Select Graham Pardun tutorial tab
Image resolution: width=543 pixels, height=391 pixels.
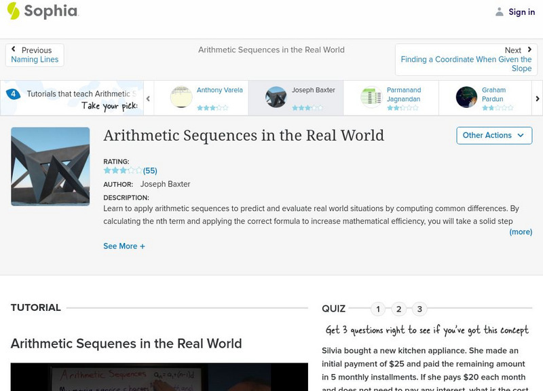[485, 98]
